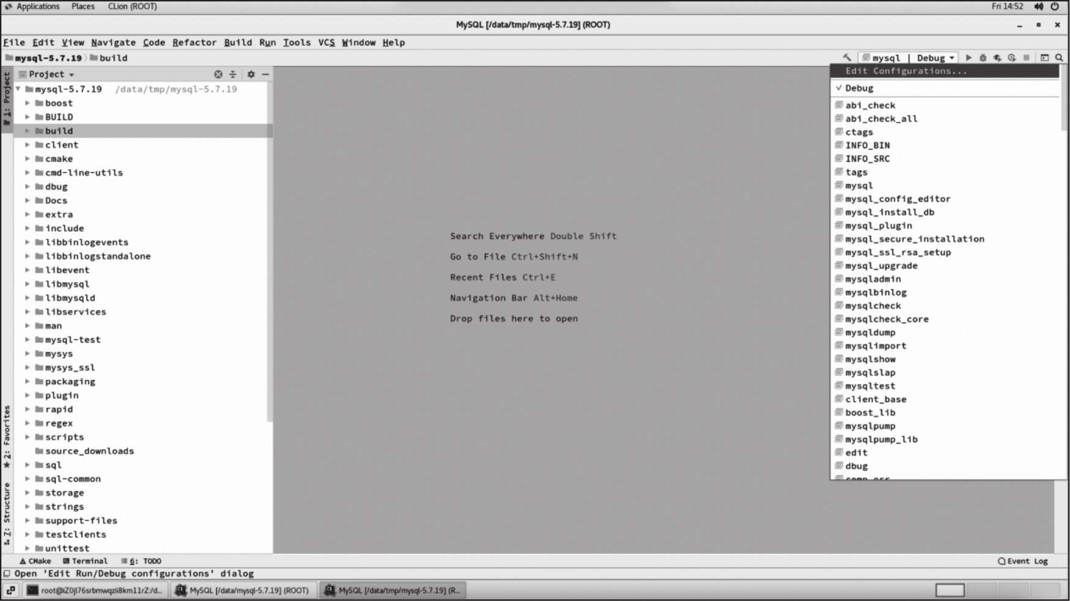Viewport: 1070px width, 601px height.
Task: Toggle the Terminal tool window
Action: coord(85,561)
